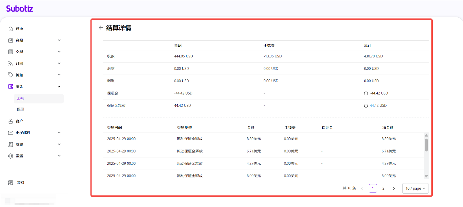Open the 10 / page size dropdown
The image size is (463, 207).
[x=415, y=188]
